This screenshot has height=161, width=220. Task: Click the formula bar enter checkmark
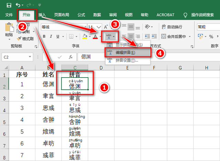59,57
